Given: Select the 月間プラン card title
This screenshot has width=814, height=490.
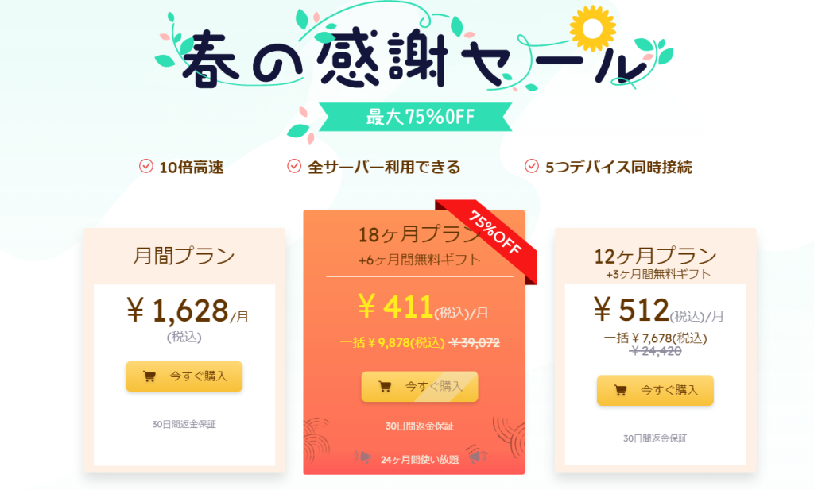Looking at the screenshot, I should [x=184, y=257].
